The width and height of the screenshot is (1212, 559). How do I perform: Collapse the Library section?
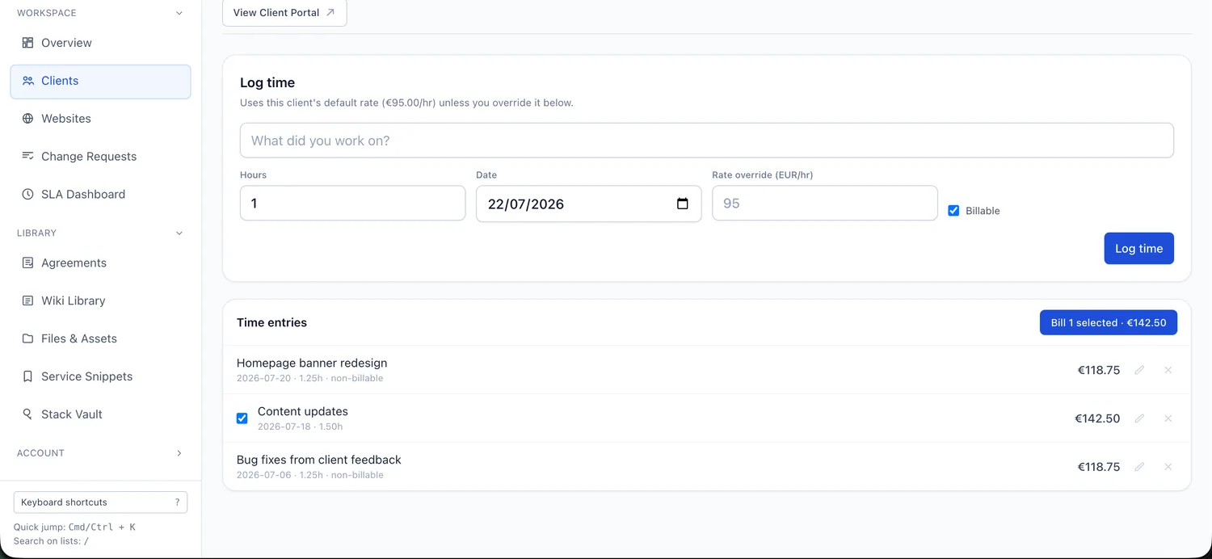click(x=179, y=233)
